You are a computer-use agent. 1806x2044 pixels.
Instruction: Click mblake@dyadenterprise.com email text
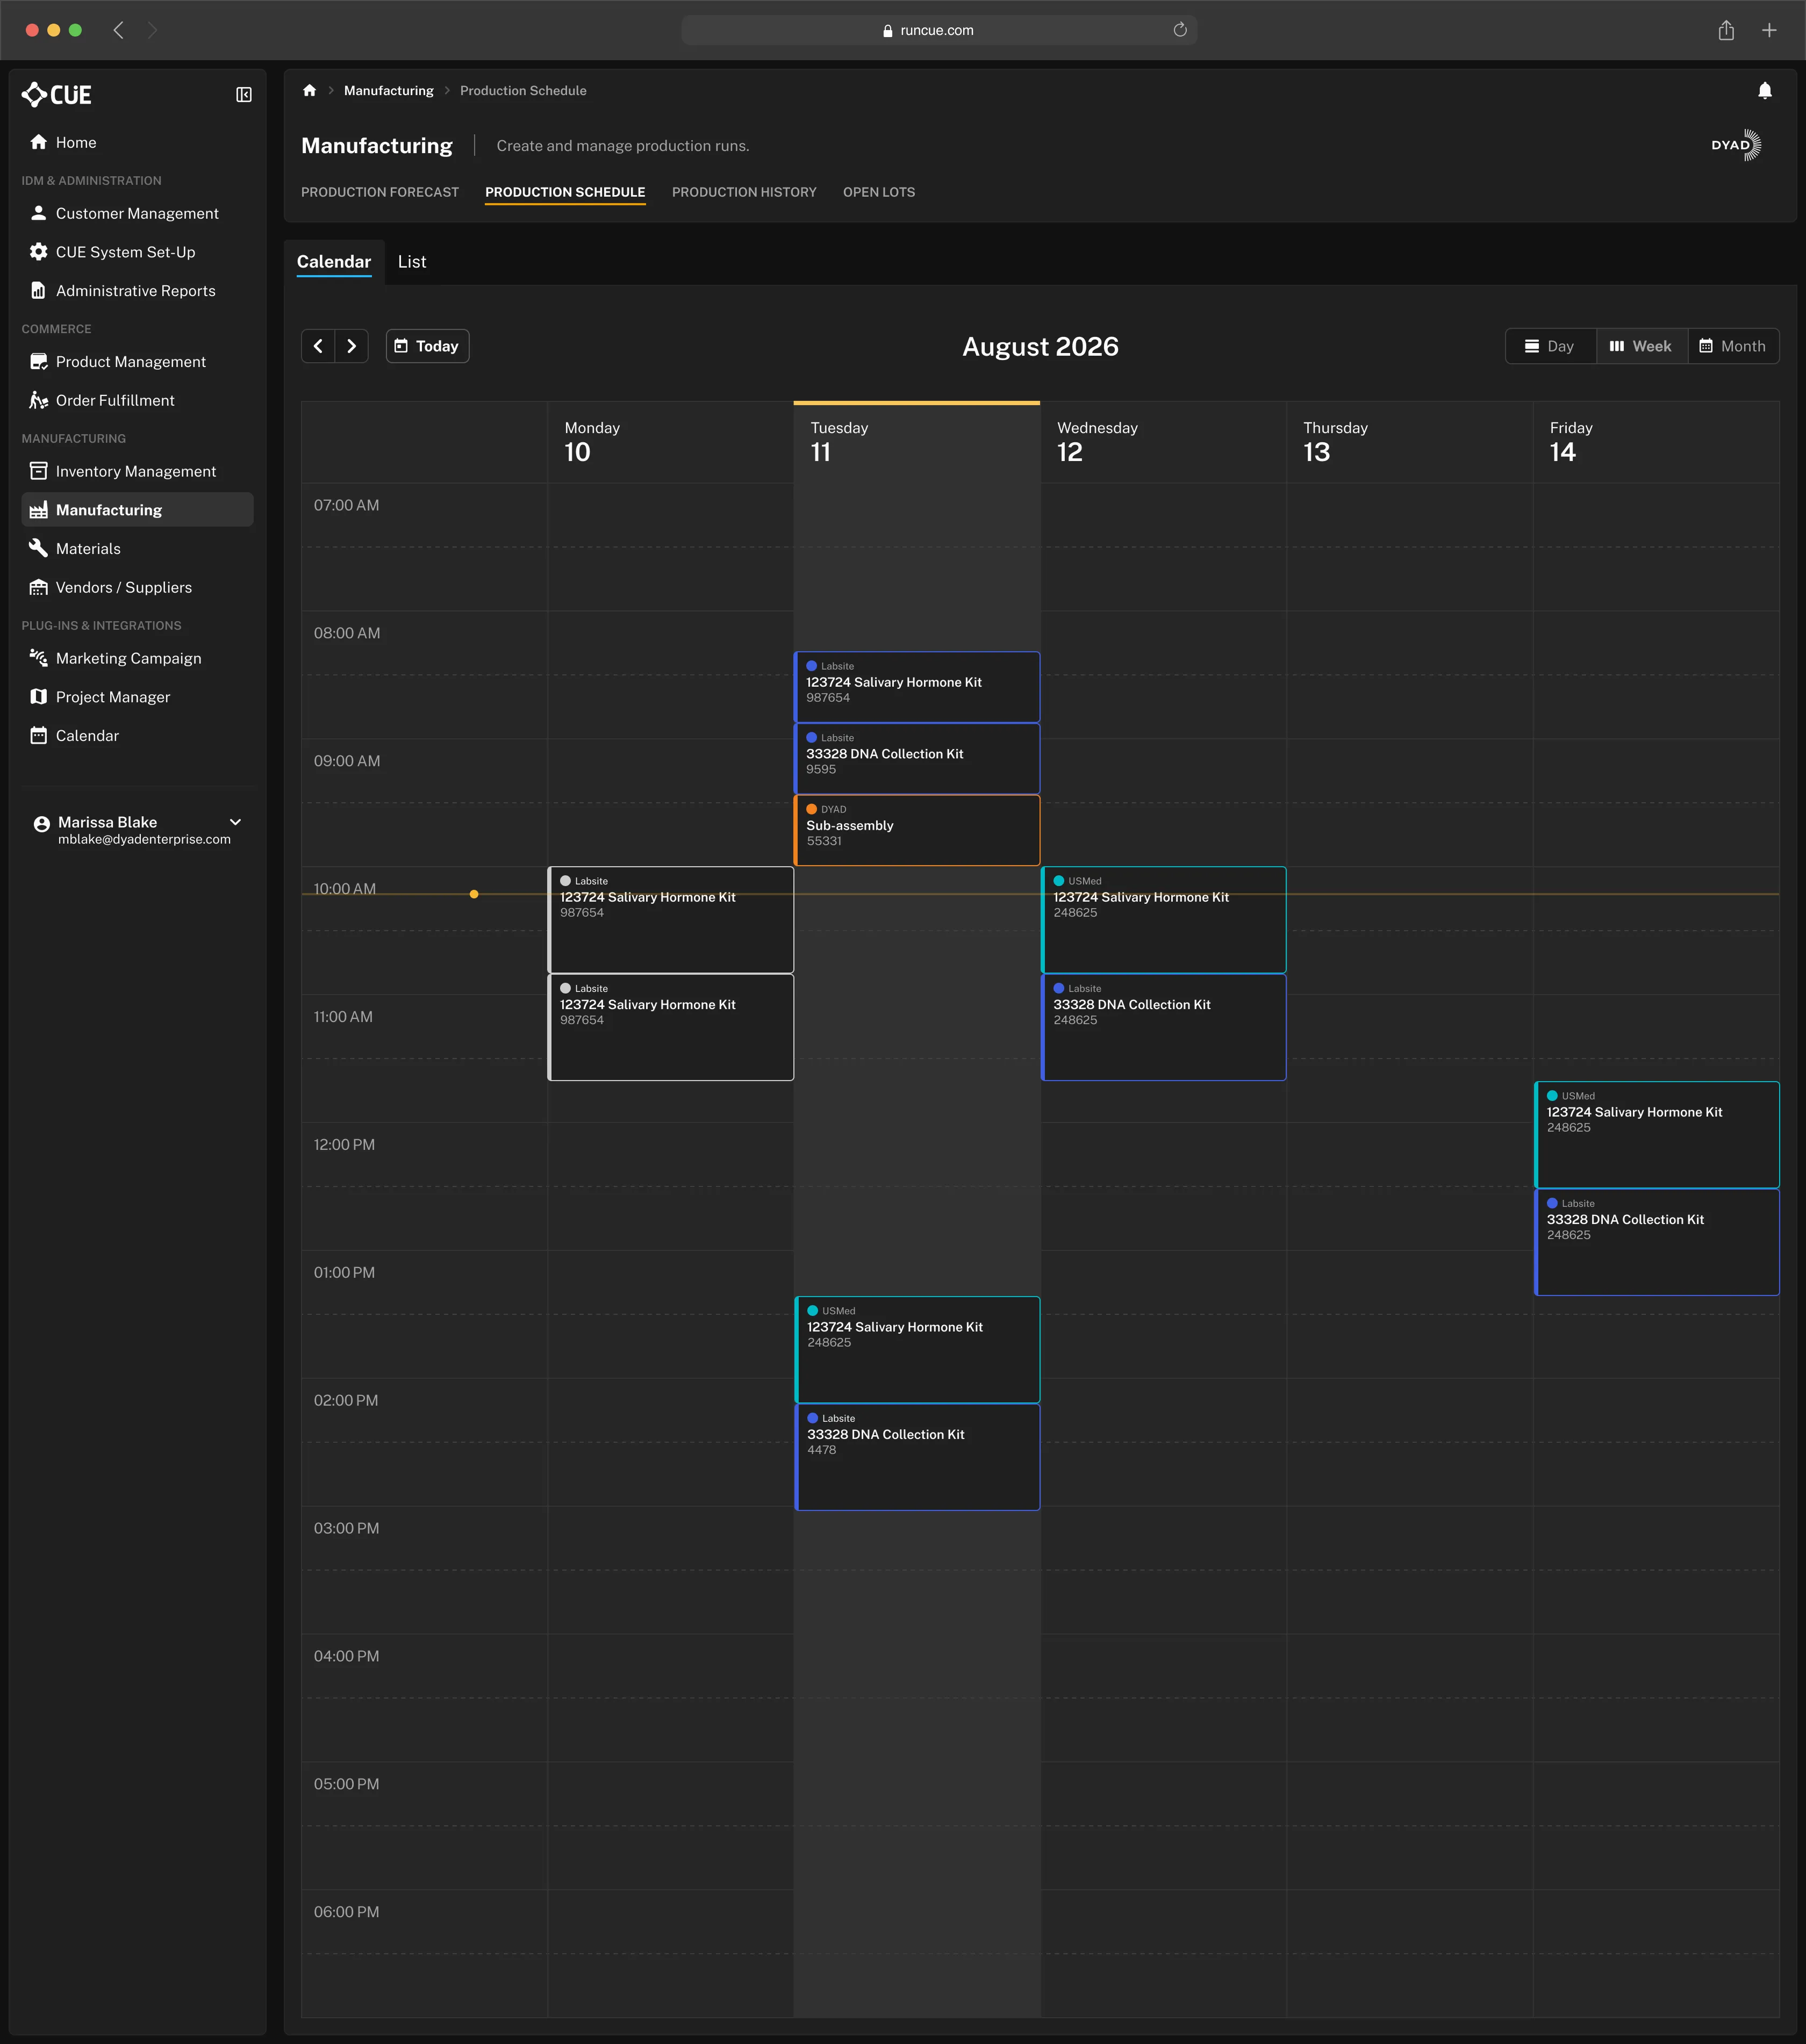(144, 839)
